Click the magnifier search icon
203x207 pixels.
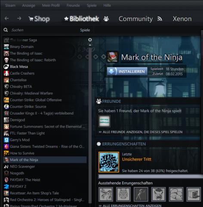click(x=6, y=30)
